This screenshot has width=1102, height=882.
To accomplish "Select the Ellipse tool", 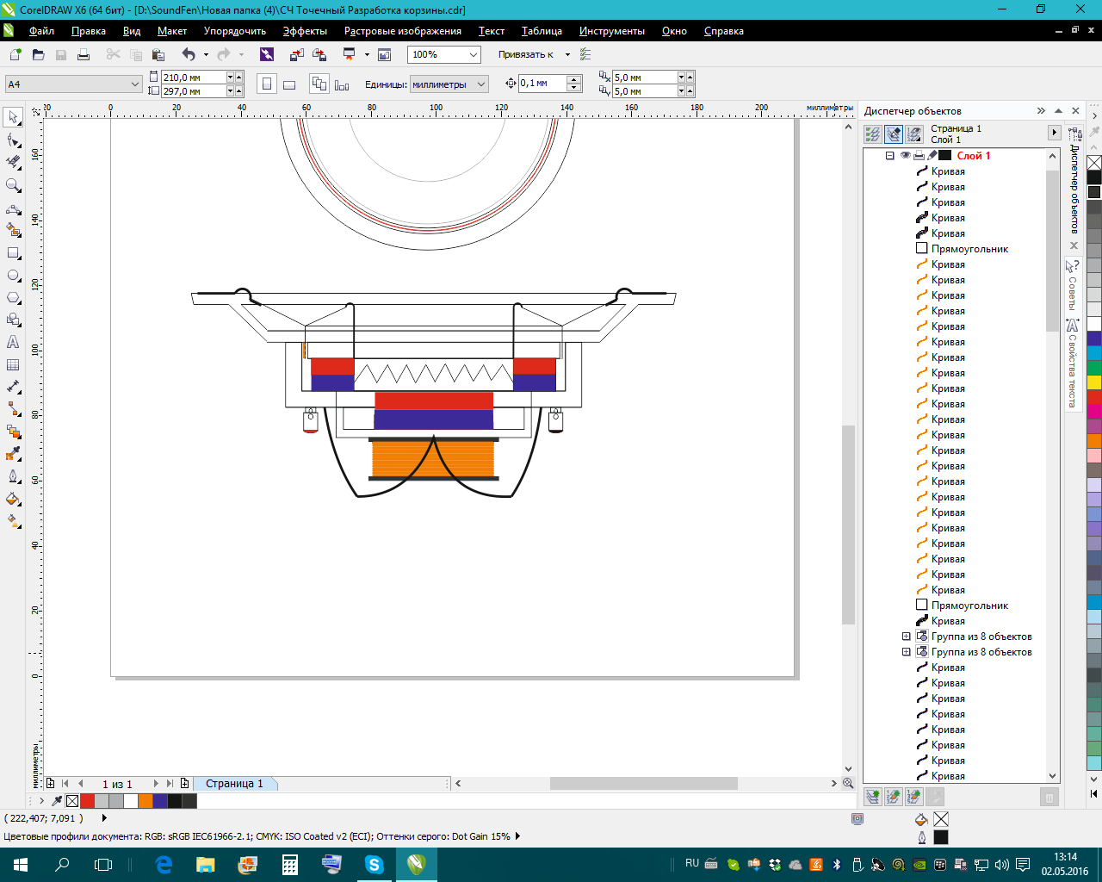I will 13,276.
